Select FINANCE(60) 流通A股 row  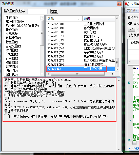coord(81,65)
